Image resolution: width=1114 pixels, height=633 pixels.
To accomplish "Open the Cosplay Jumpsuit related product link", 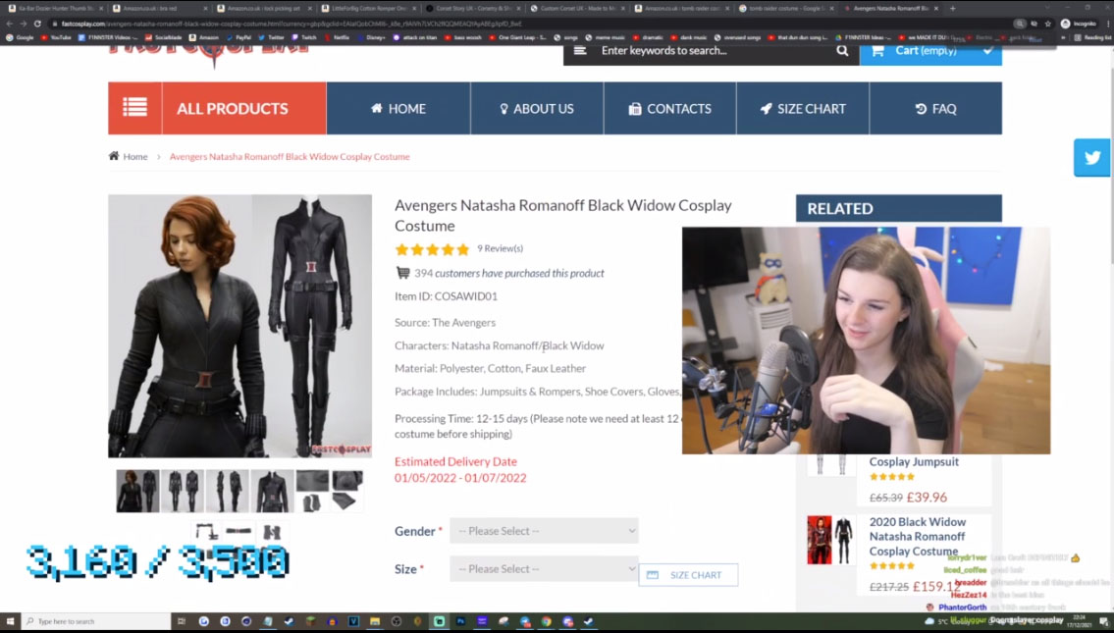I will point(914,462).
